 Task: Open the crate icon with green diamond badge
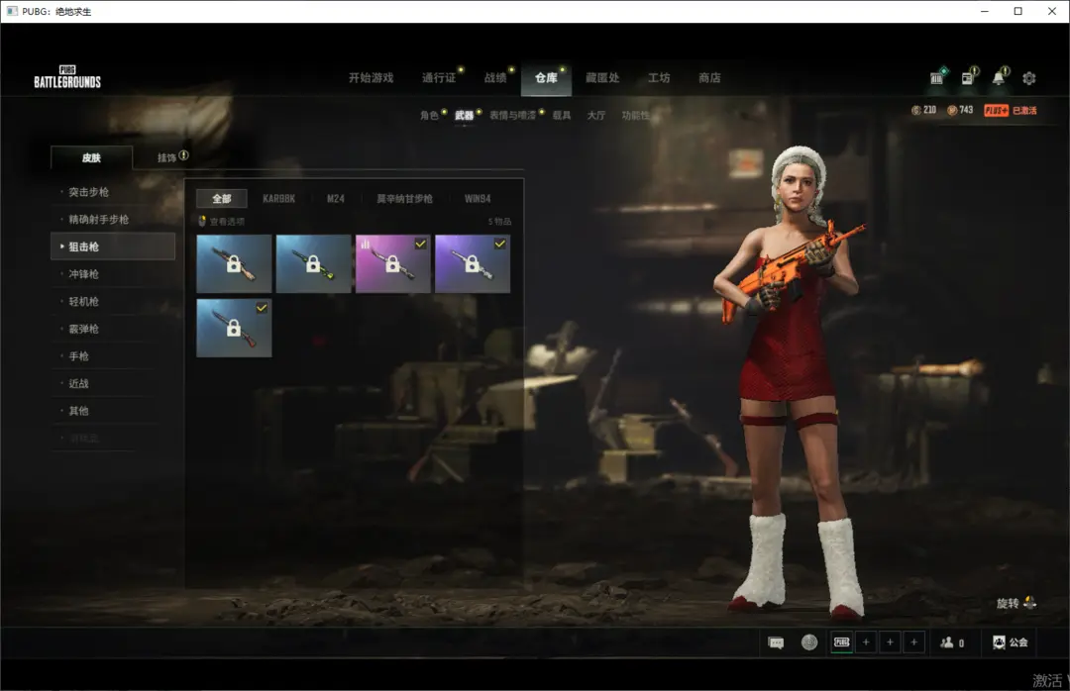click(937, 78)
